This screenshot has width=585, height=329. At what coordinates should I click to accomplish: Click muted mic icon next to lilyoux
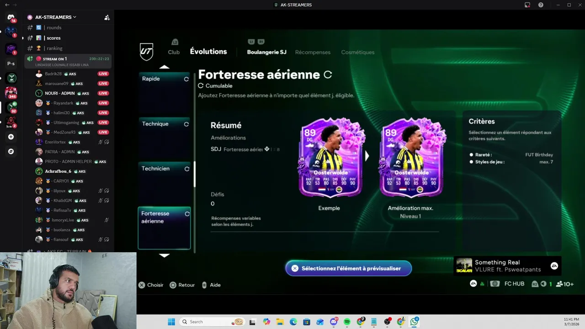coord(101,191)
